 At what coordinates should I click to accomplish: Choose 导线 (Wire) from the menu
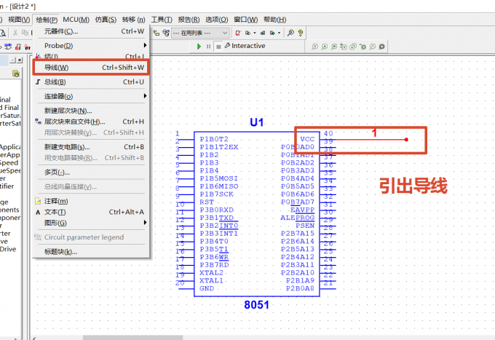[x=91, y=67]
